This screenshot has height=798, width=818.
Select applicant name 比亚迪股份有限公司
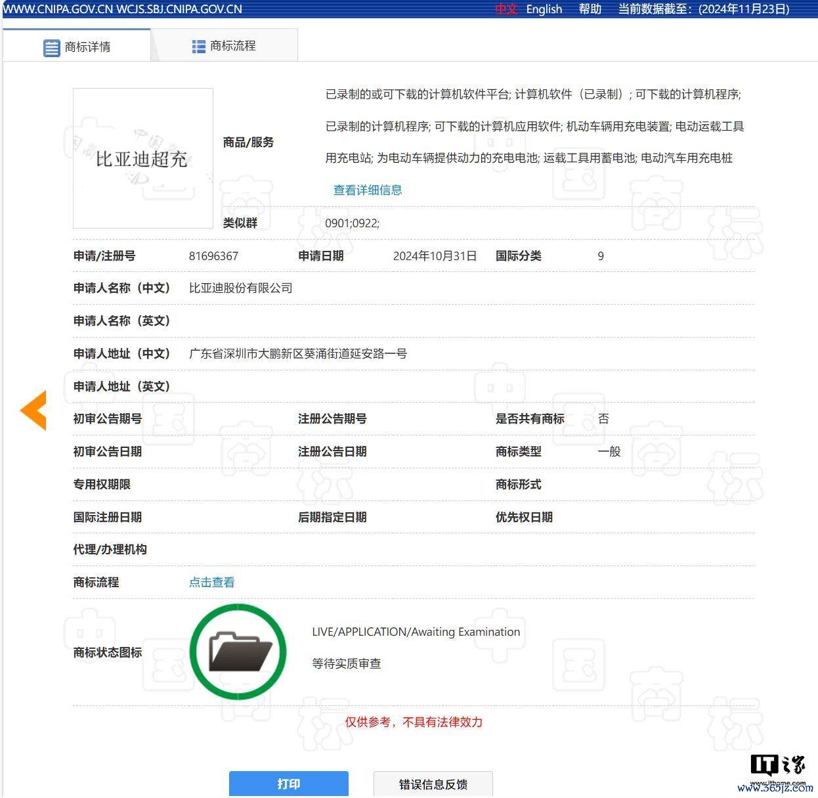click(240, 288)
